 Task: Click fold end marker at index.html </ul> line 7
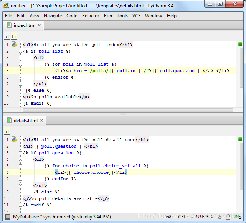point(20,84)
